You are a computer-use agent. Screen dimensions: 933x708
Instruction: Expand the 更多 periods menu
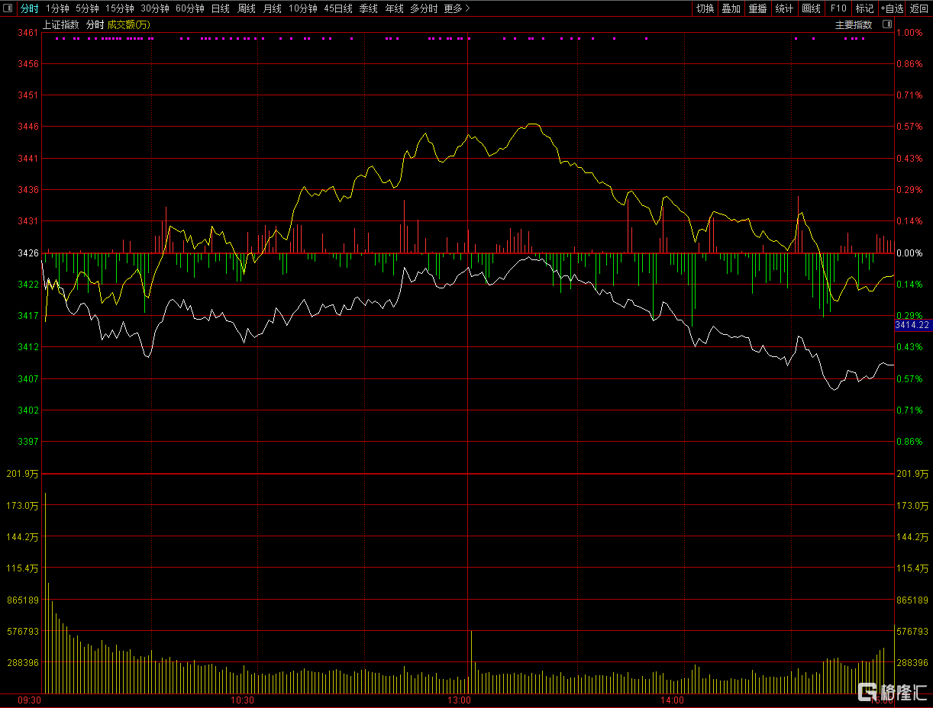point(457,8)
